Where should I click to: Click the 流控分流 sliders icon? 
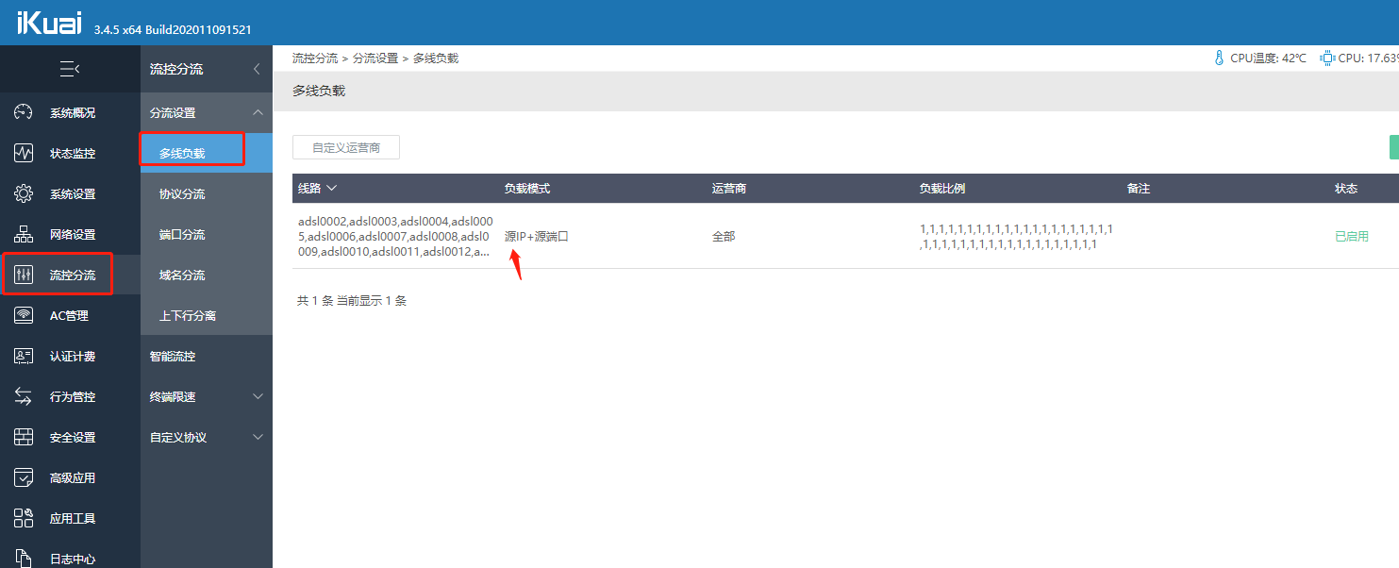click(24, 275)
